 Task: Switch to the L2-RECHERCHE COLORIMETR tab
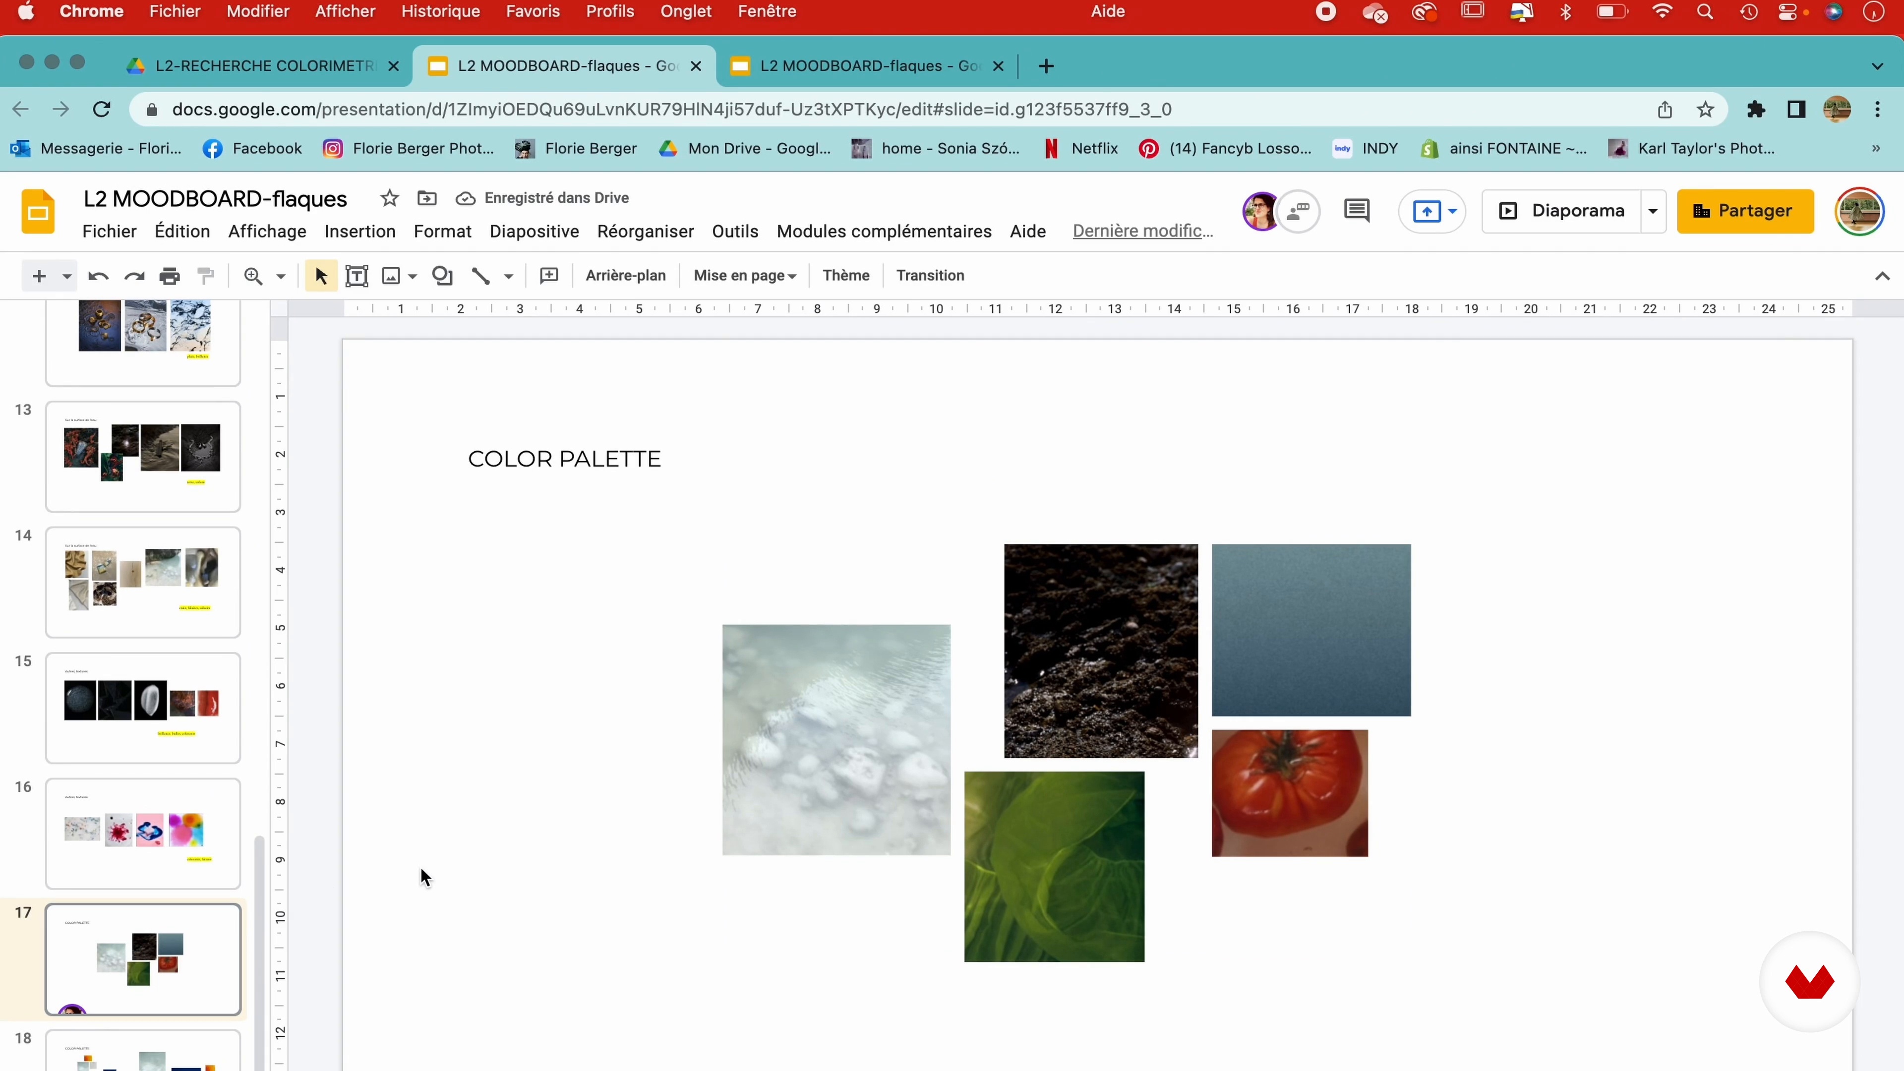click(264, 66)
